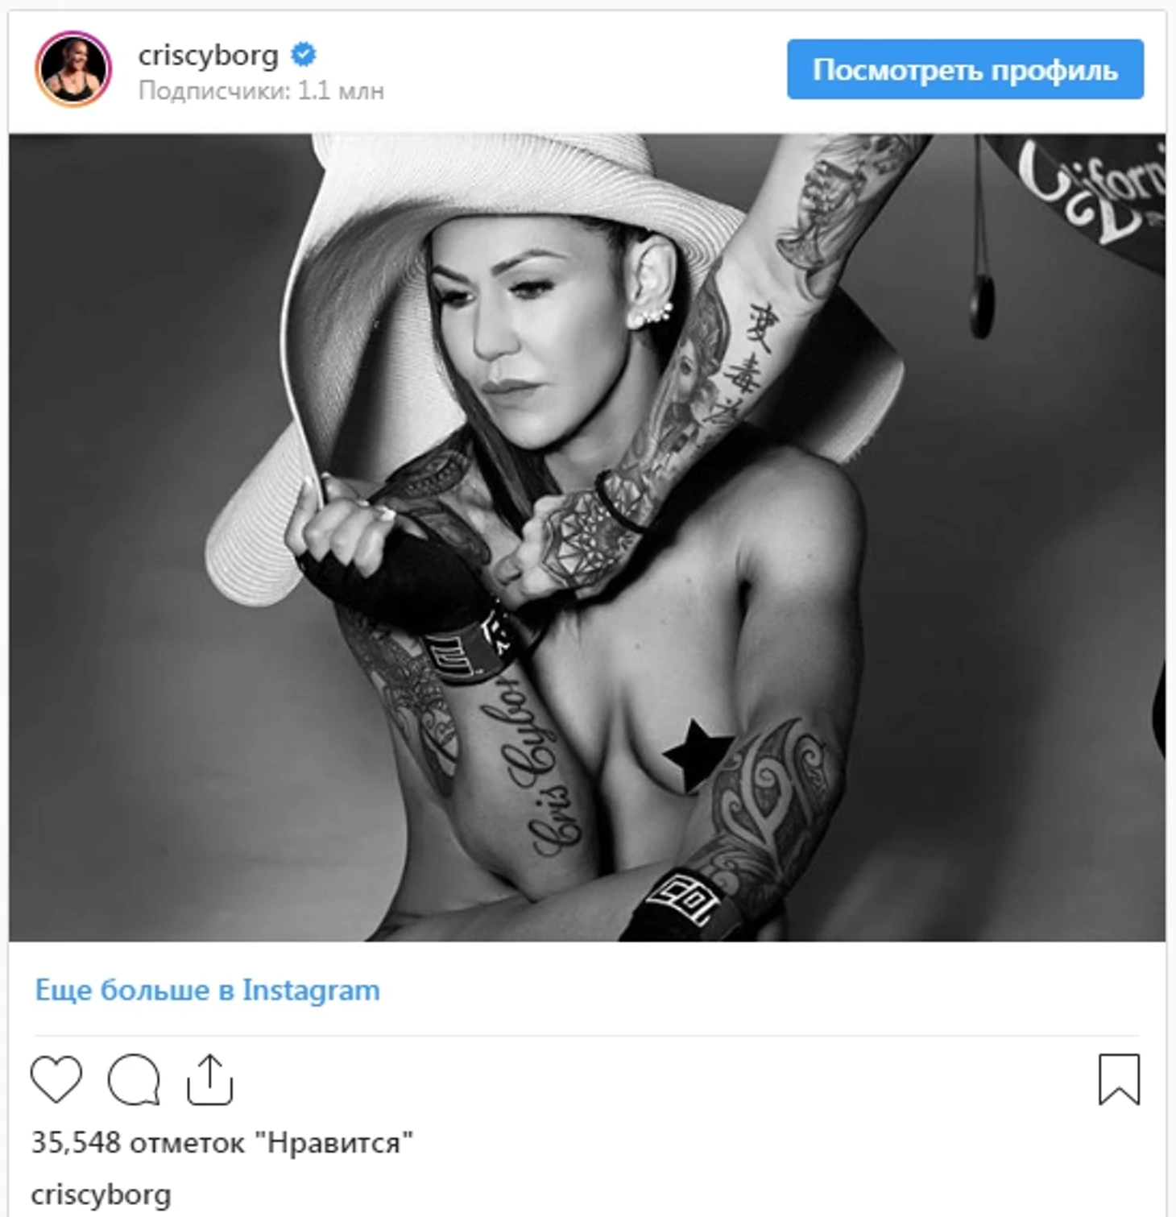
Task: Save the post with the bookmark icon
Action: (x=1120, y=1079)
